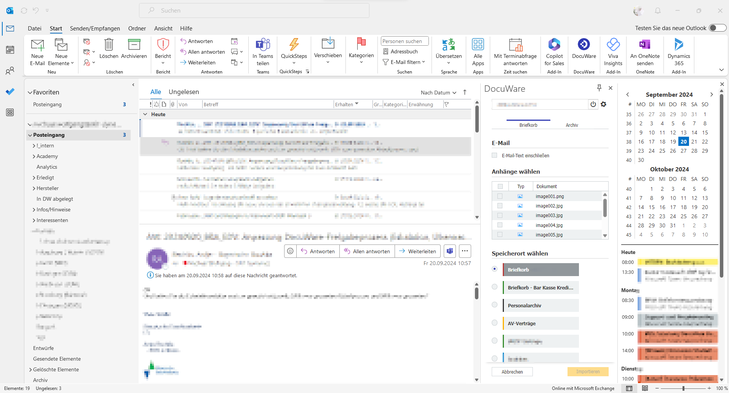This screenshot has width=729, height=393.
Task: Share message via In Teams teilen
Action: 263,52
